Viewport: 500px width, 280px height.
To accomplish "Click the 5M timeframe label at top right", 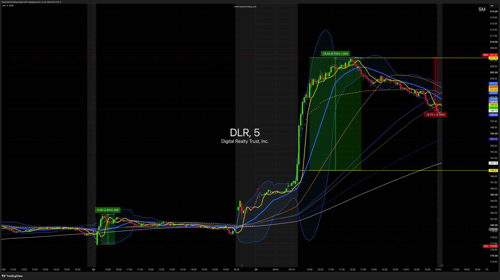I will point(482,9).
